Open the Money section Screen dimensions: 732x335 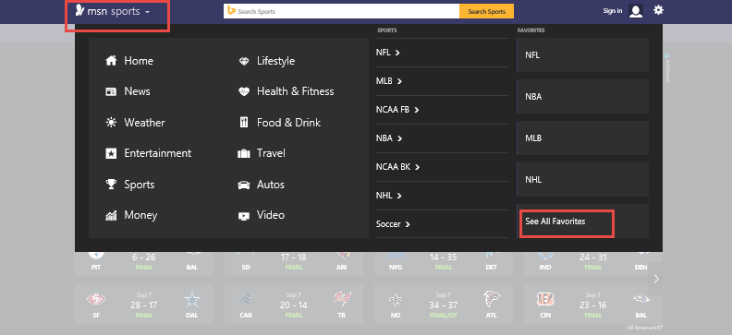[140, 215]
